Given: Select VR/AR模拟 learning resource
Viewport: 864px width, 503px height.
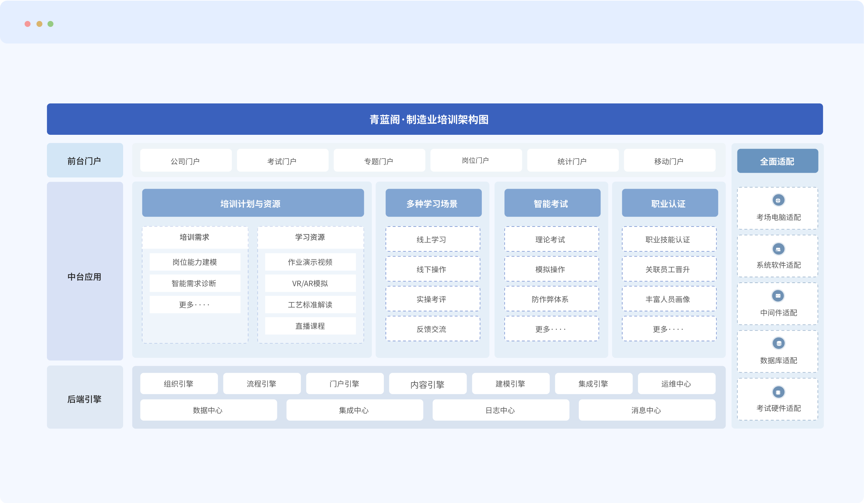Looking at the screenshot, I should coord(310,283).
